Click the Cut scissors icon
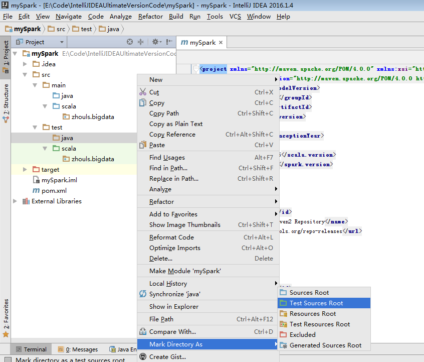 point(143,92)
